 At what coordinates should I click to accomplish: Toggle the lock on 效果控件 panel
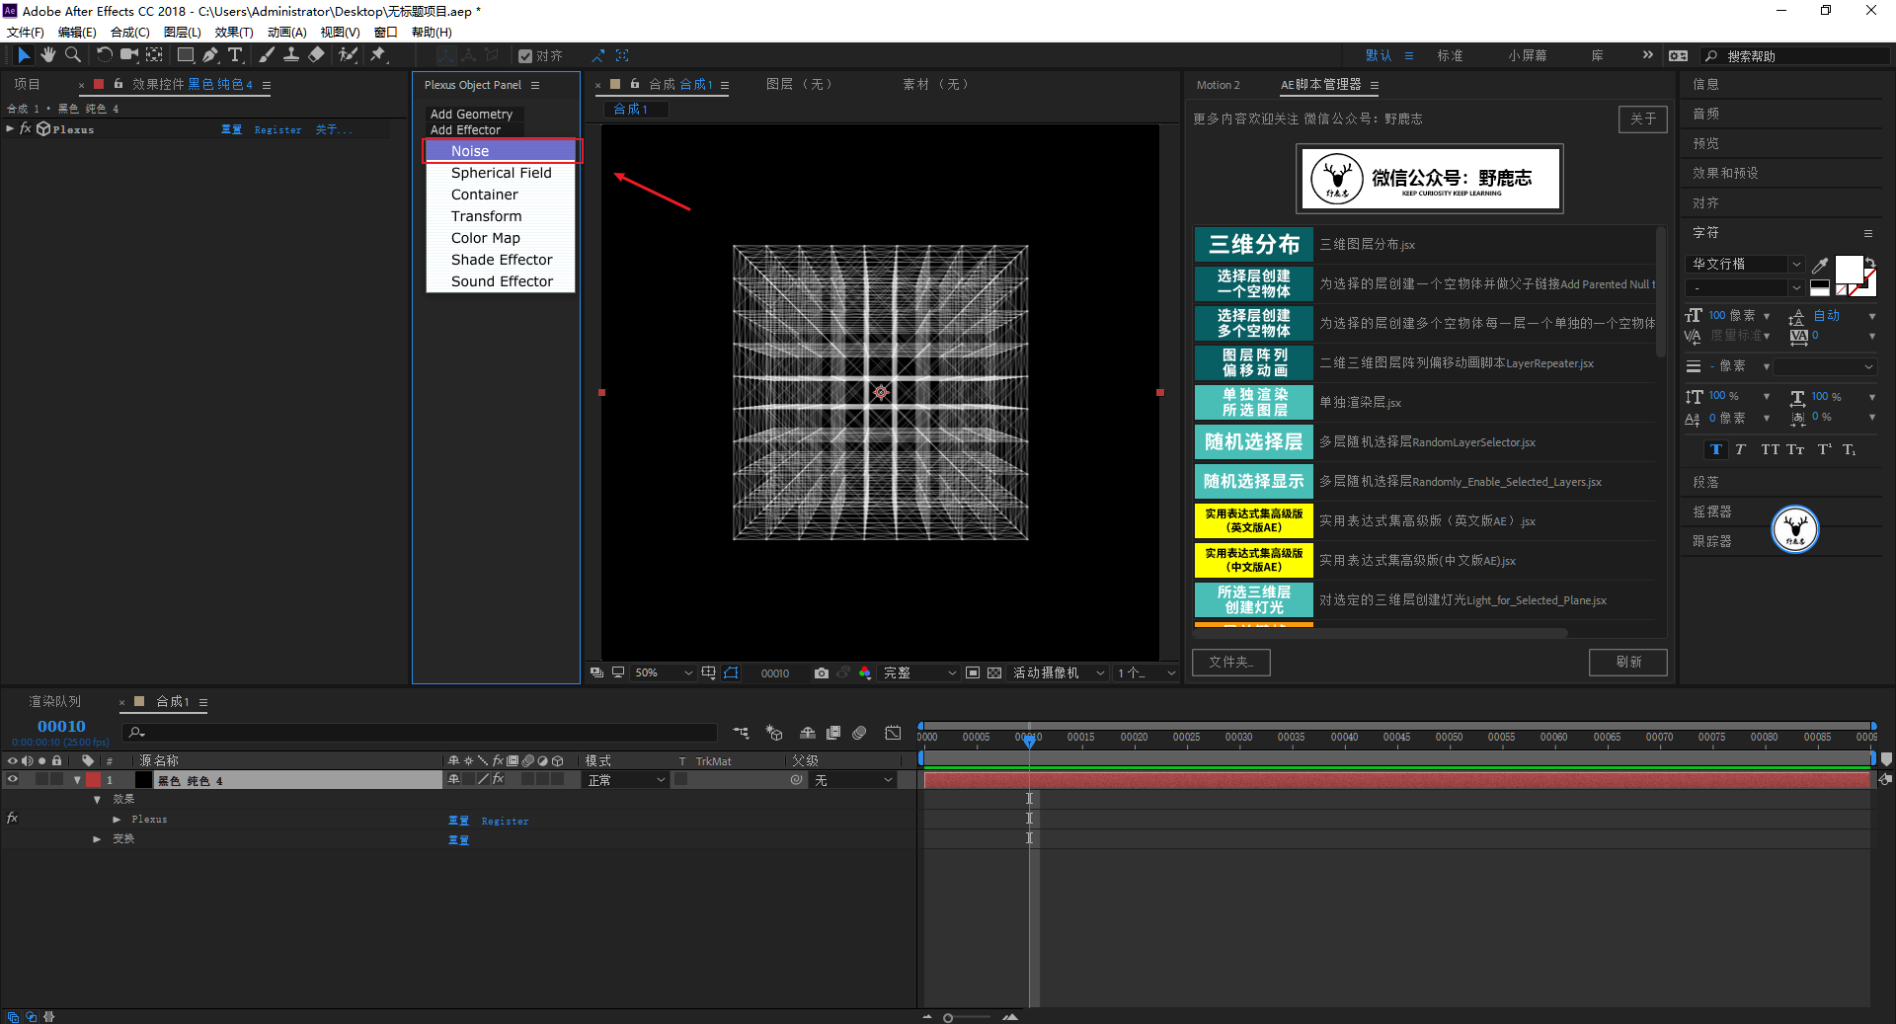pyautogui.click(x=118, y=84)
